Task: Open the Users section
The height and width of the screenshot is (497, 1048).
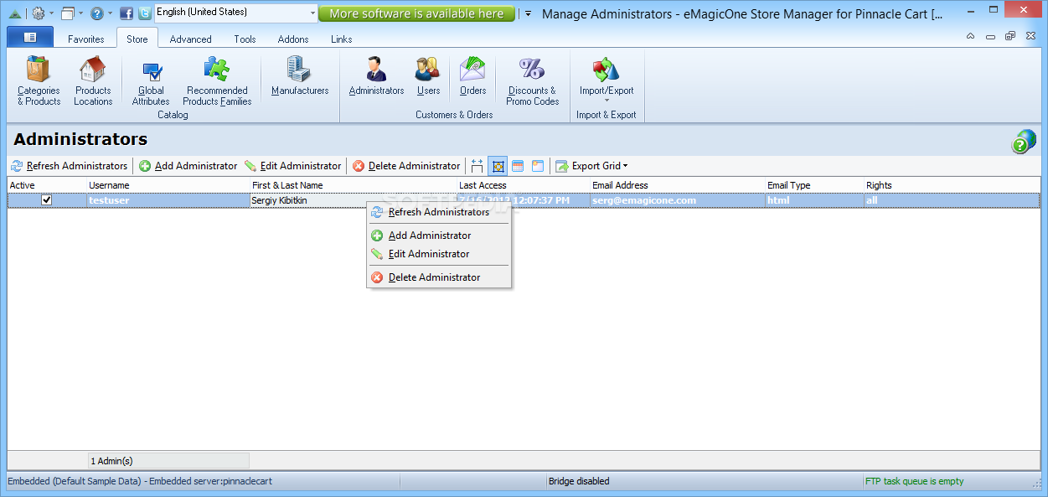Action: point(428,76)
